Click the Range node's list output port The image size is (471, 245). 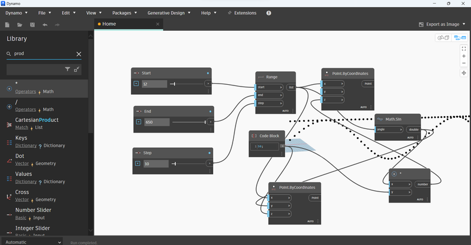pos(291,87)
